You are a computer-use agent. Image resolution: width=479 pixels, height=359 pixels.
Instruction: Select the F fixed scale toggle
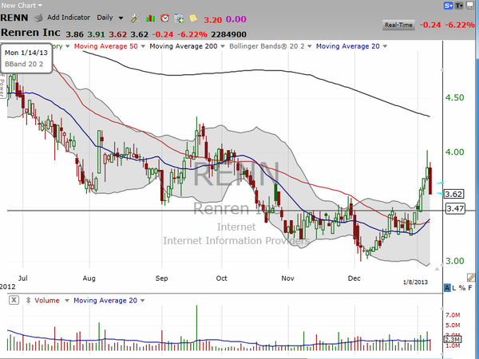click(470, 288)
